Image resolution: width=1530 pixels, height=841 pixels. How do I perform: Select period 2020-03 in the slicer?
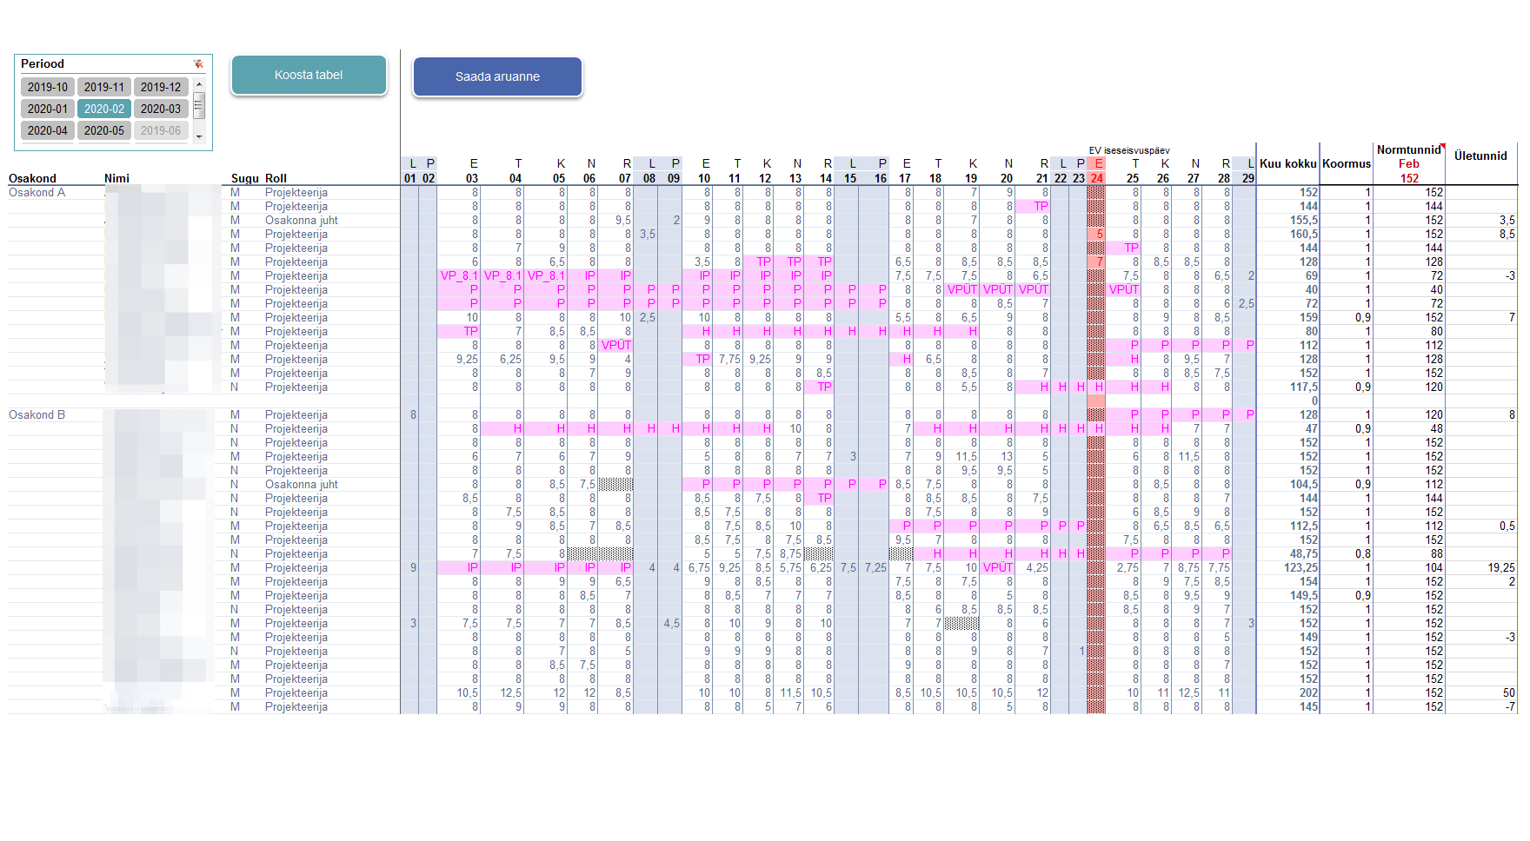coord(161,109)
